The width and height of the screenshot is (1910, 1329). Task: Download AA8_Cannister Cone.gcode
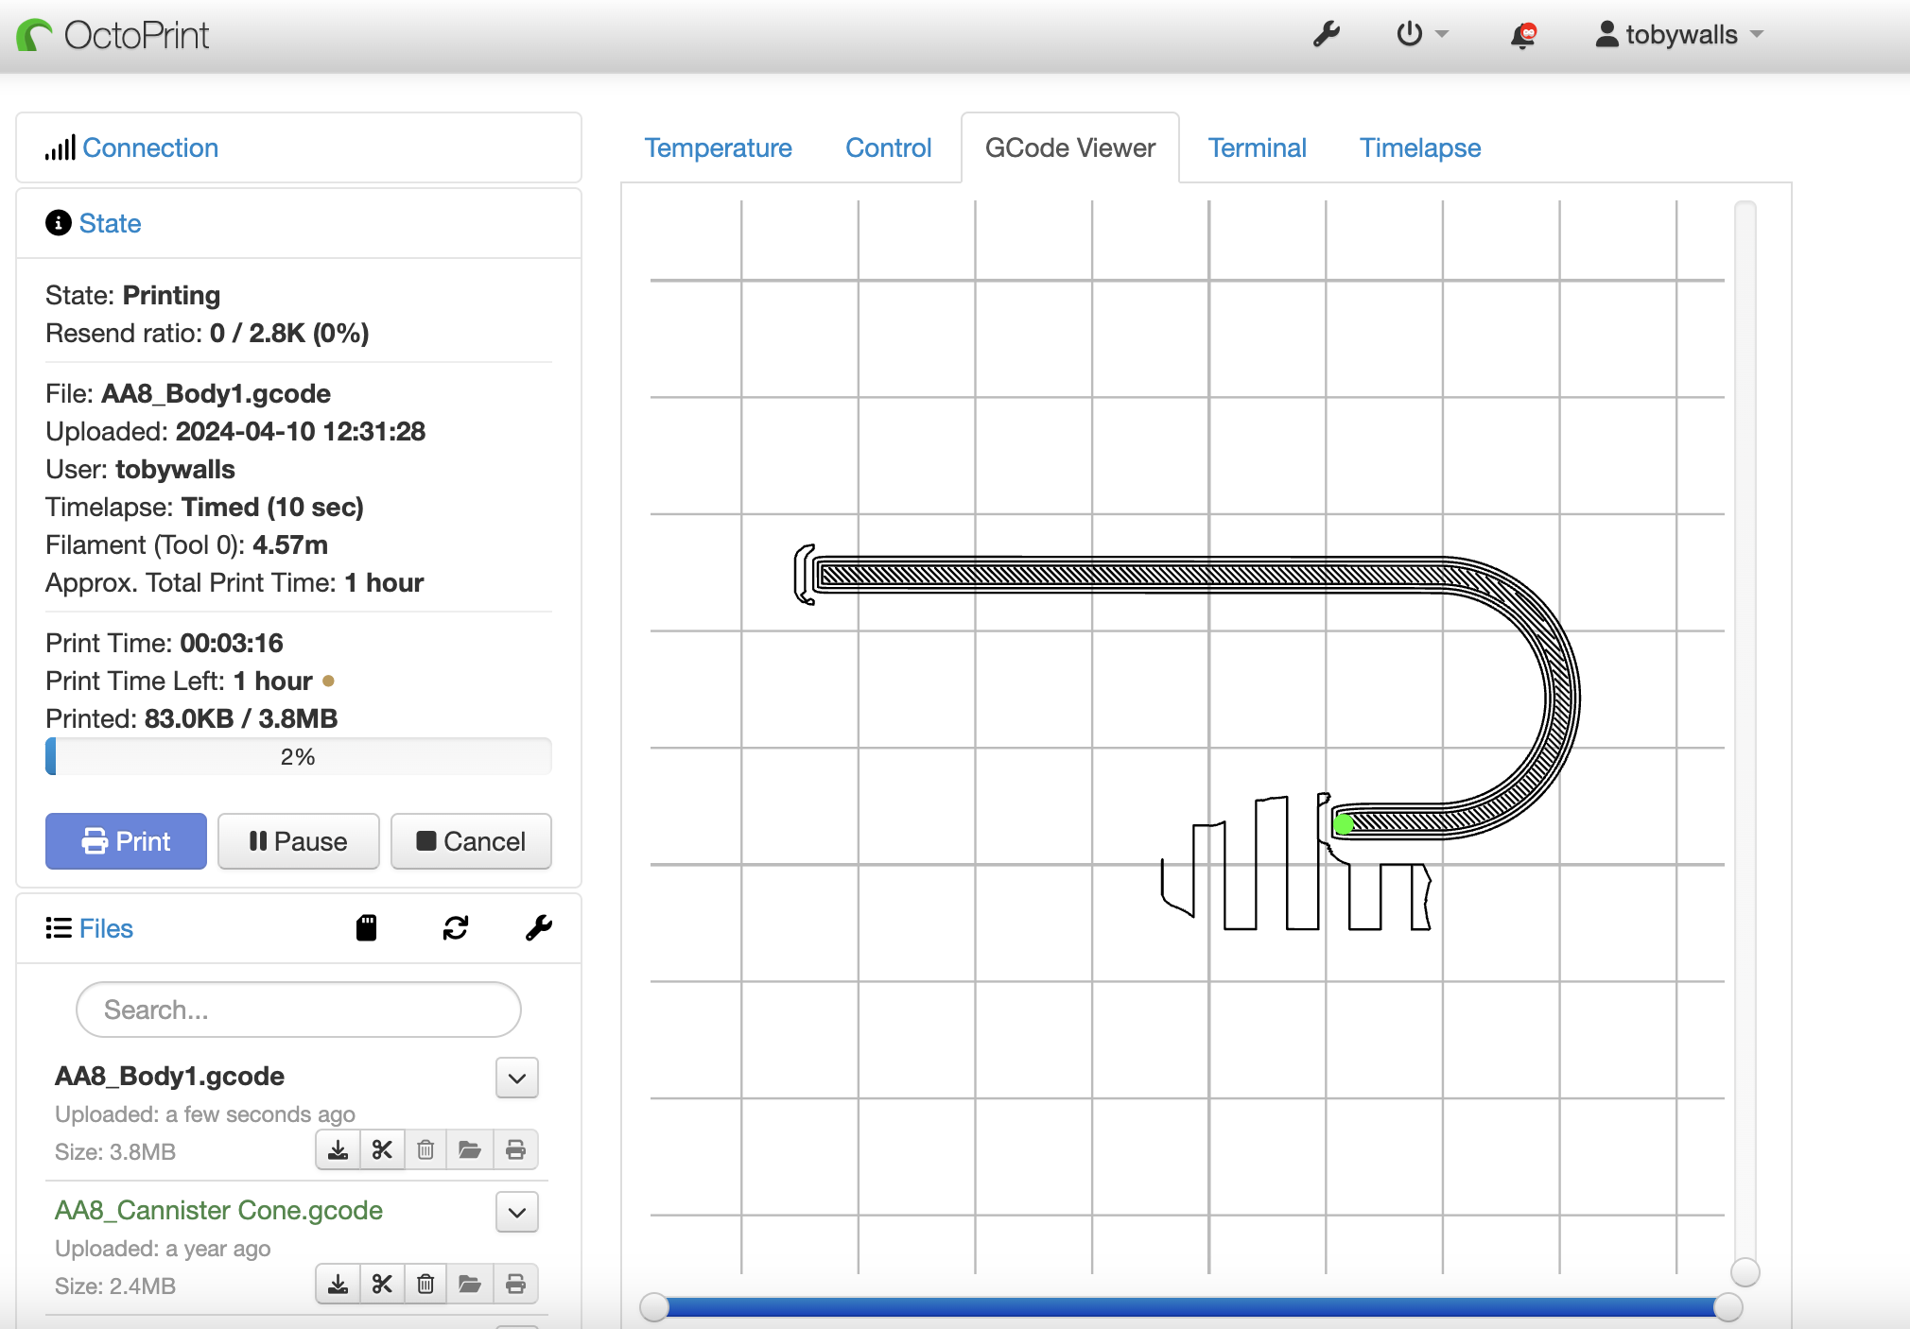coord(338,1284)
